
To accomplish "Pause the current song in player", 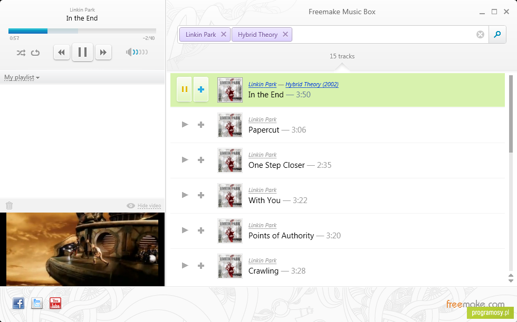I will point(82,52).
